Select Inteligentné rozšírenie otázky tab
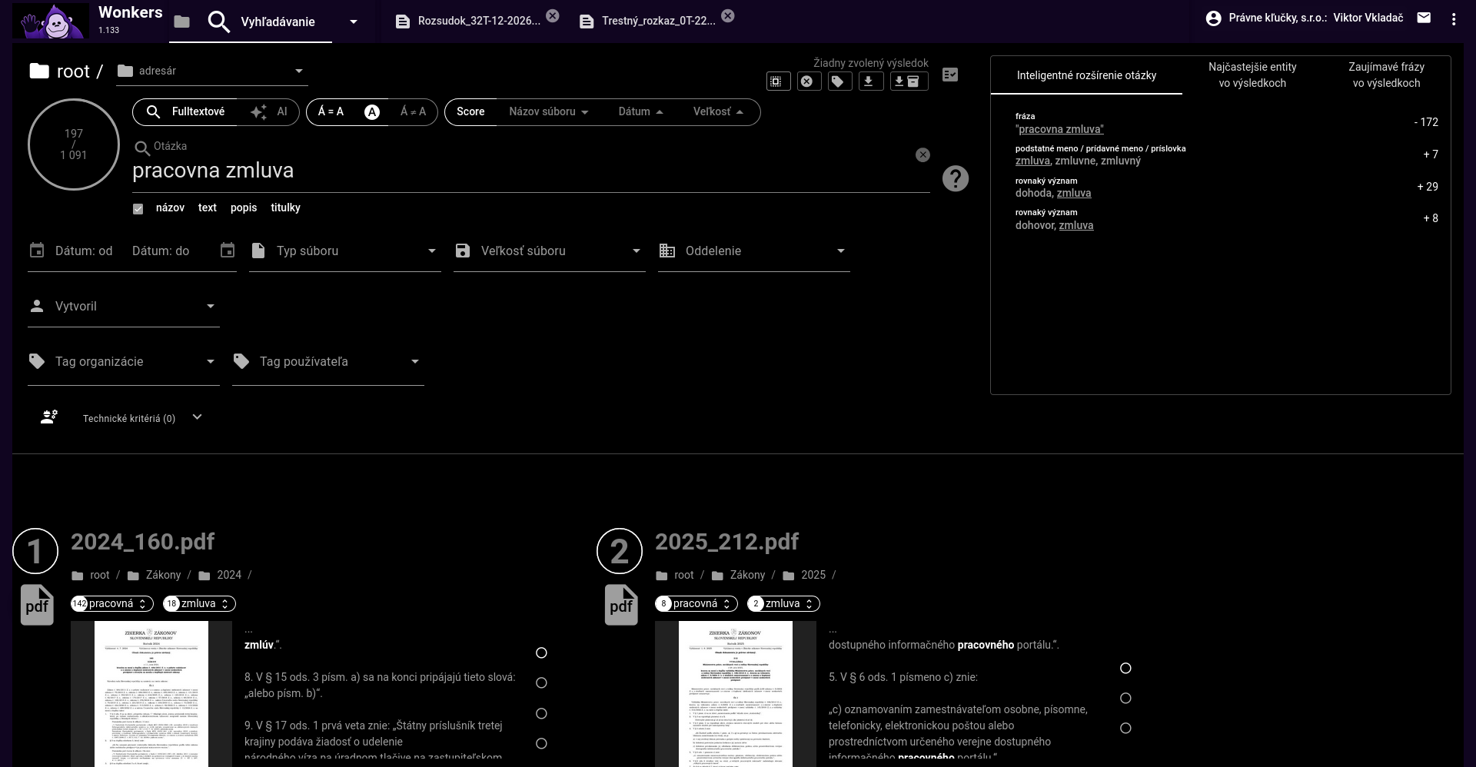The height and width of the screenshot is (767, 1476). 1086,75
